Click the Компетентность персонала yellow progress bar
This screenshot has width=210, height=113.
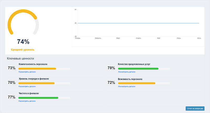coord(37,69)
